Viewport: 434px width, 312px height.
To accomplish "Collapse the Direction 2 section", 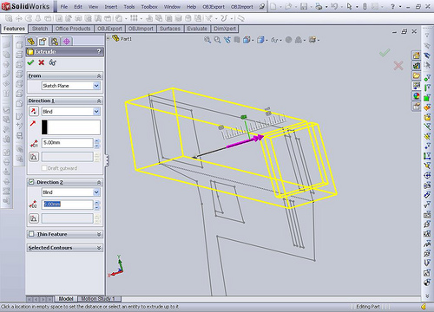I will [99, 182].
